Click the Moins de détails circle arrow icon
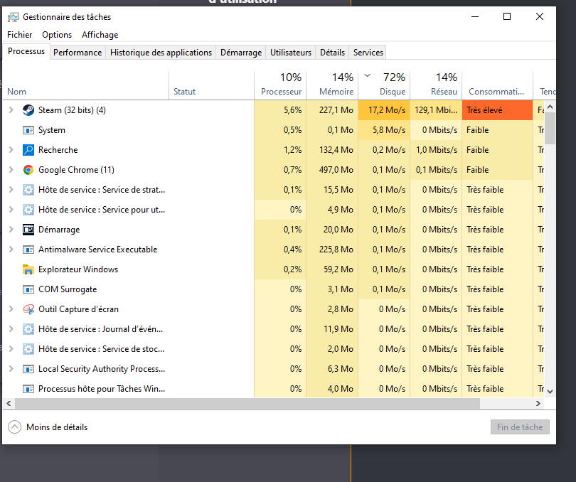Viewport: 576px width, 482px height. [15, 427]
